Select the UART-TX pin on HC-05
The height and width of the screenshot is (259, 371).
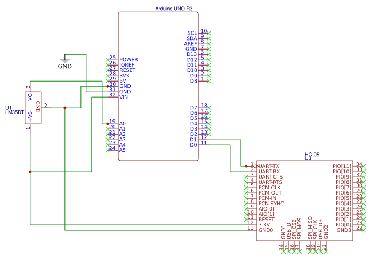point(269,166)
